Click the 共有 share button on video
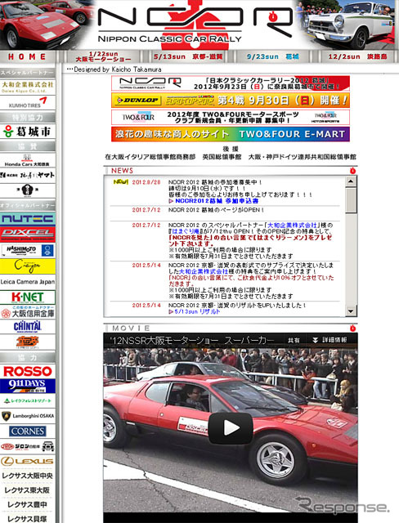399x523 pixels. point(294,340)
